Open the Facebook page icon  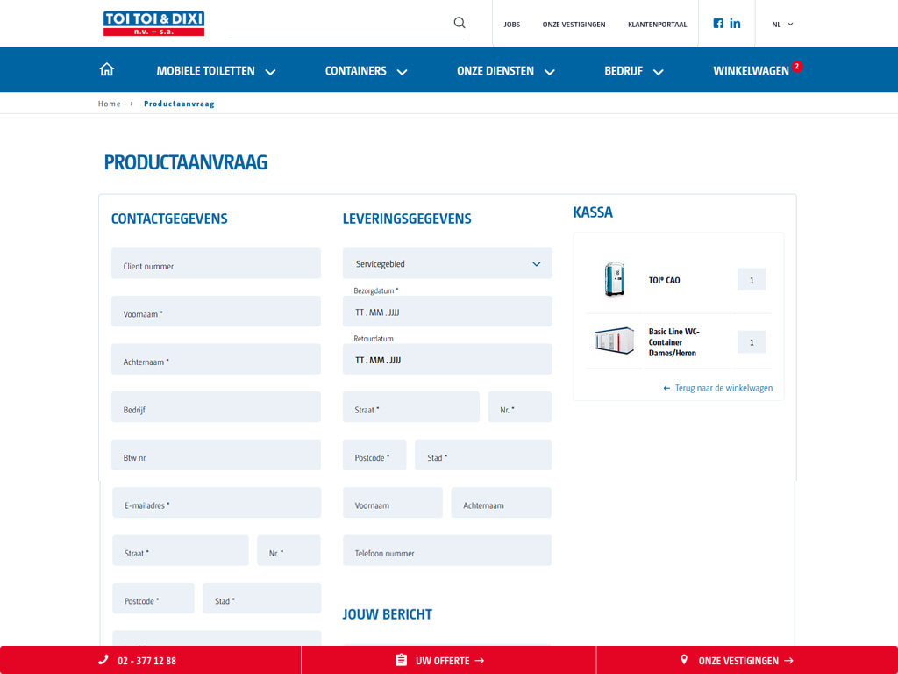coord(718,24)
